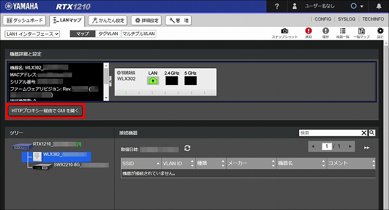
Task: Click the 検索 search input field
Action: click(x=330, y=133)
